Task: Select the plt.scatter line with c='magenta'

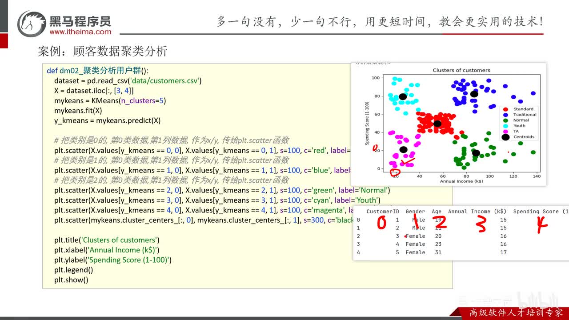Action: coord(204,210)
